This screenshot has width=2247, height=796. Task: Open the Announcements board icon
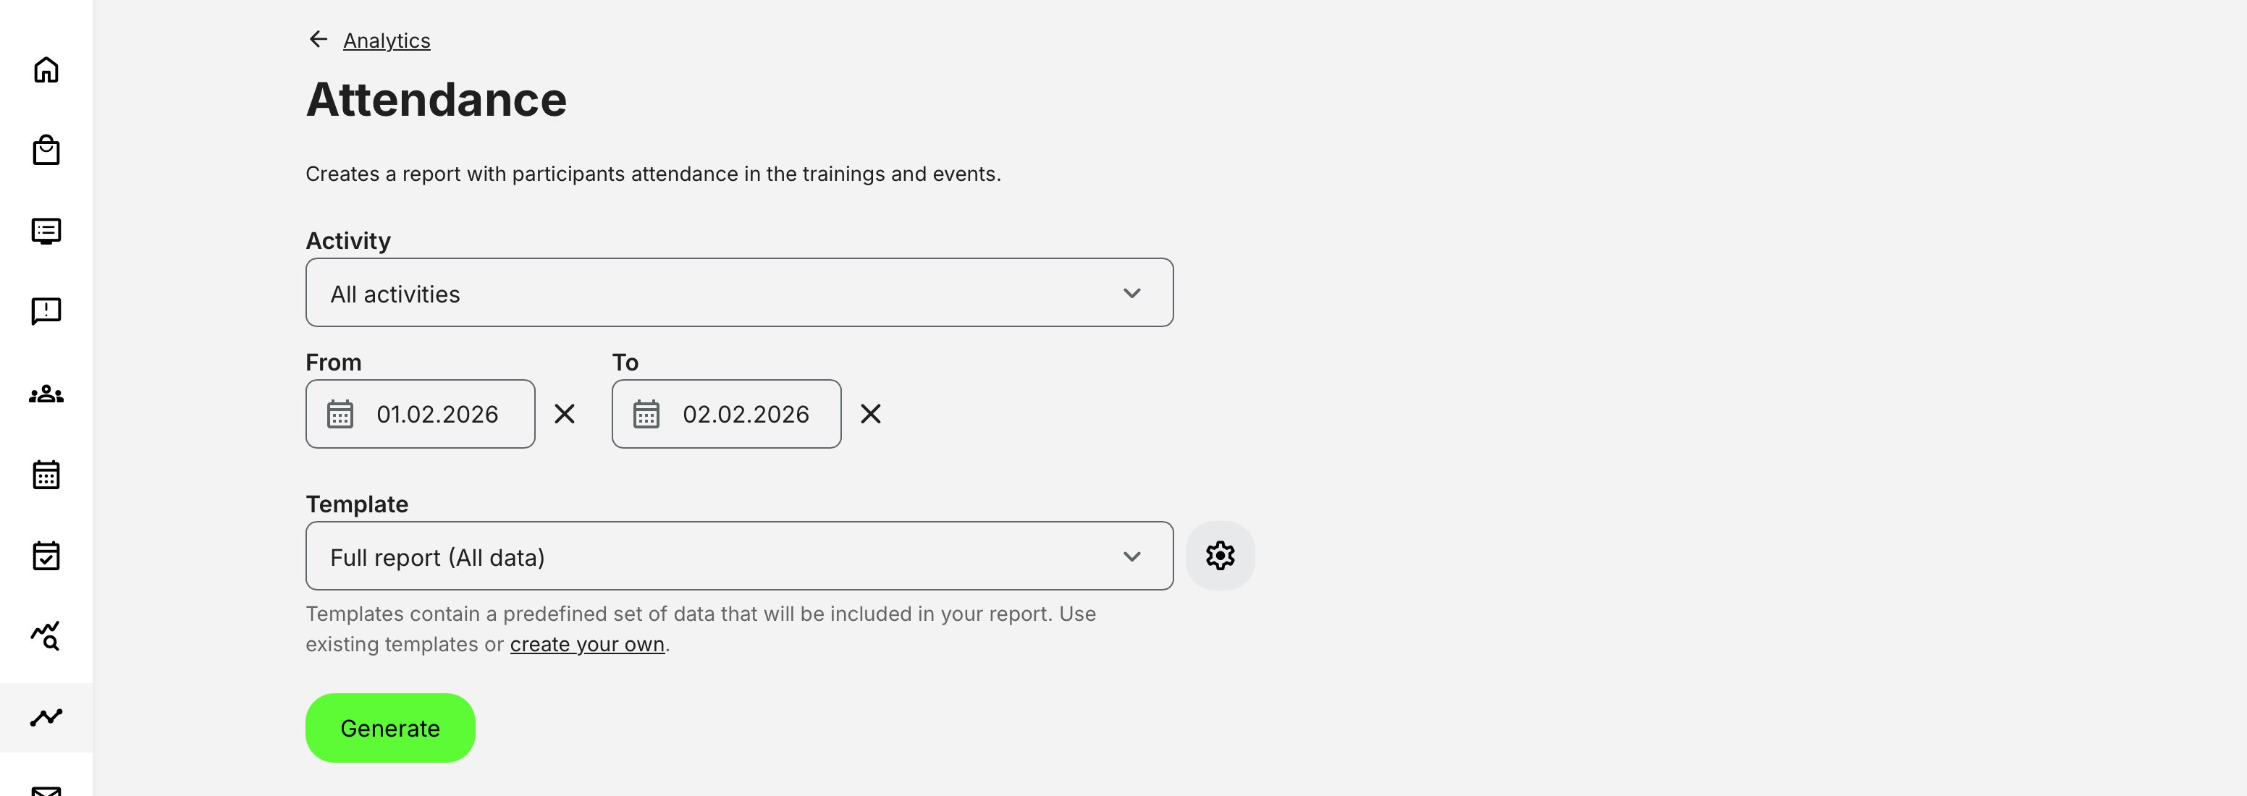click(46, 230)
